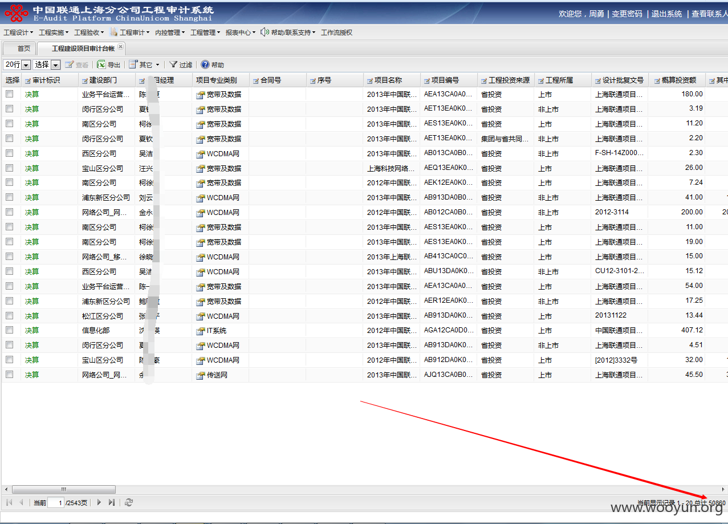The width and height of the screenshot is (728, 524).
Task: Go to the next page arrow
Action: point(99,502)
